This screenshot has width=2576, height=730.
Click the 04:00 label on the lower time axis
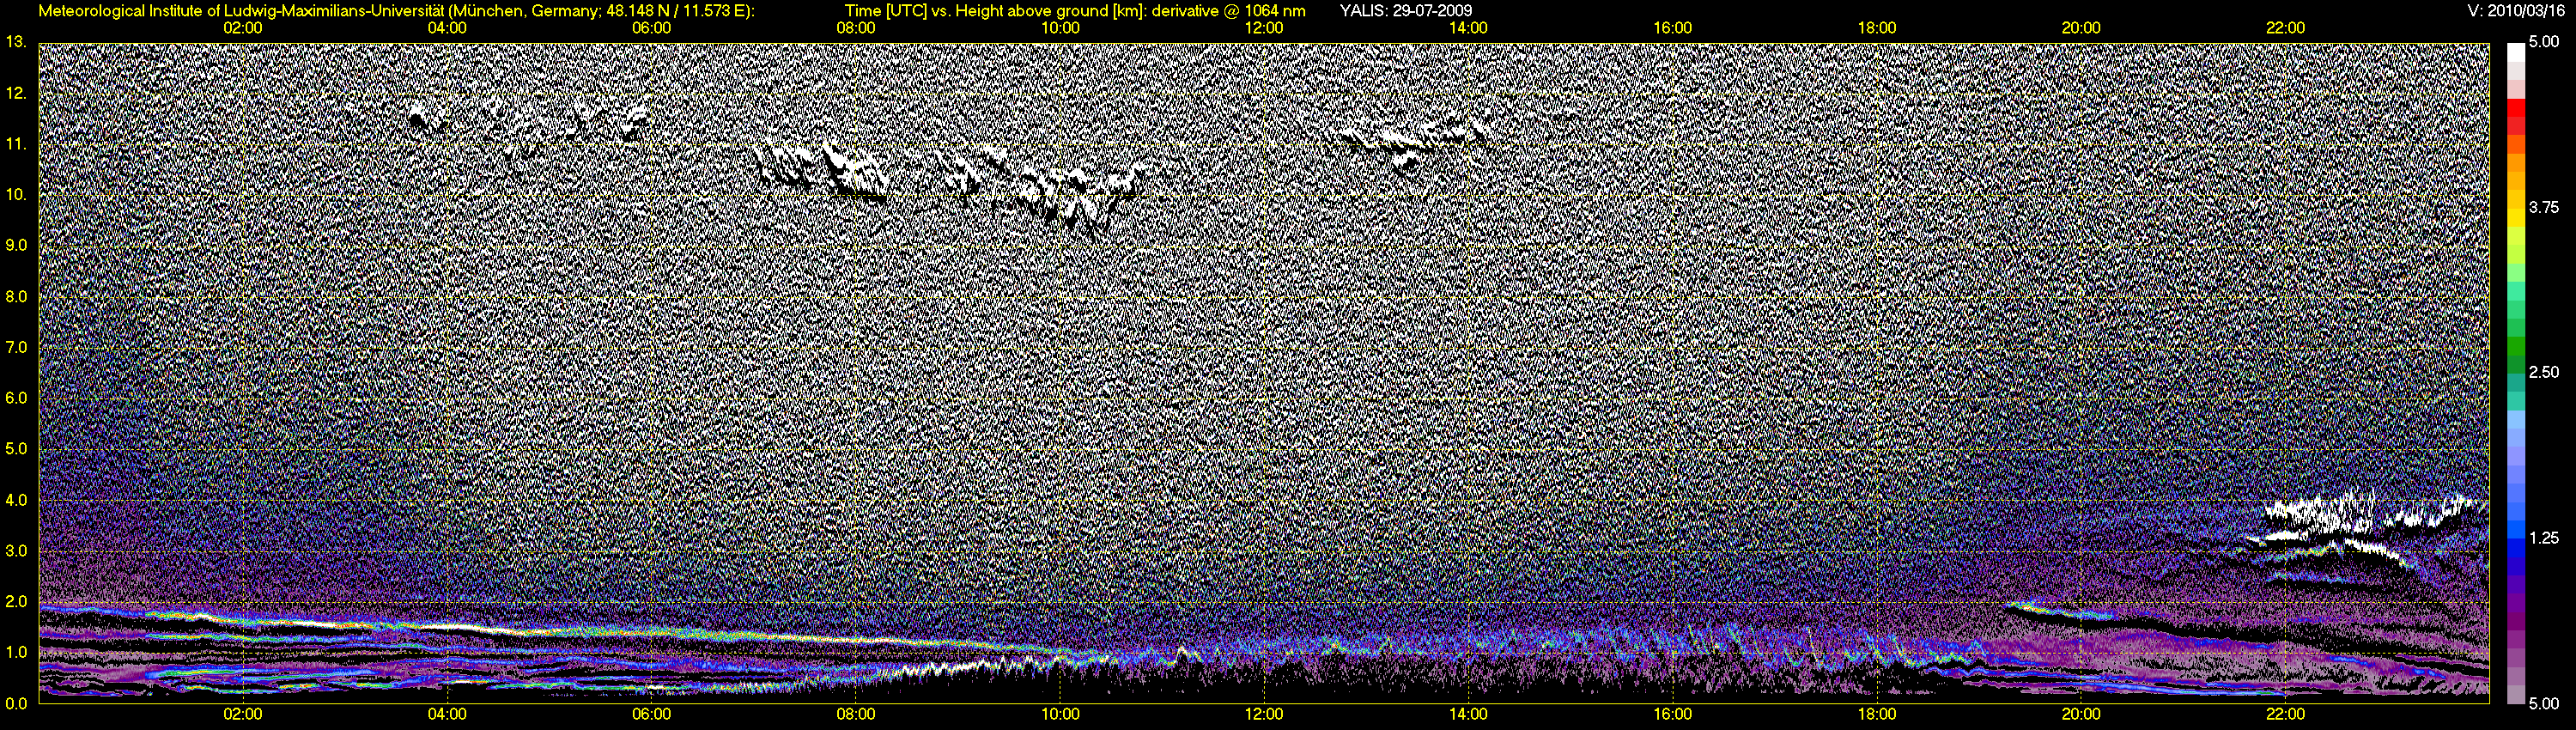pos(447,714)
